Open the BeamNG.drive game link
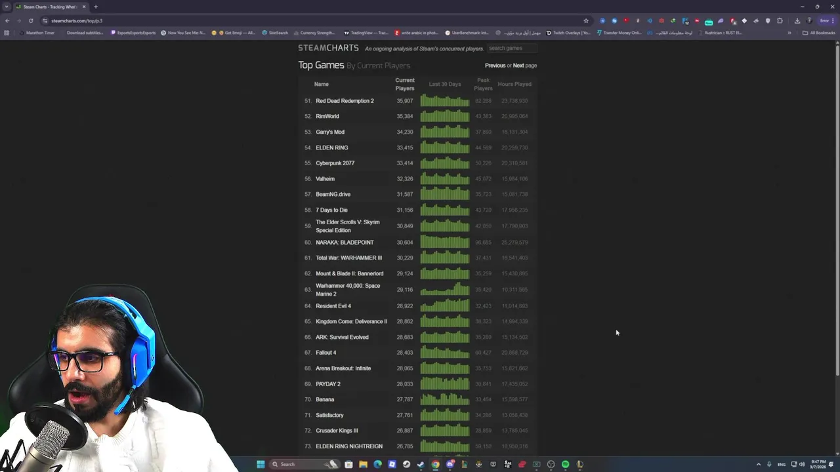840x472 pixels. (333, 195)
